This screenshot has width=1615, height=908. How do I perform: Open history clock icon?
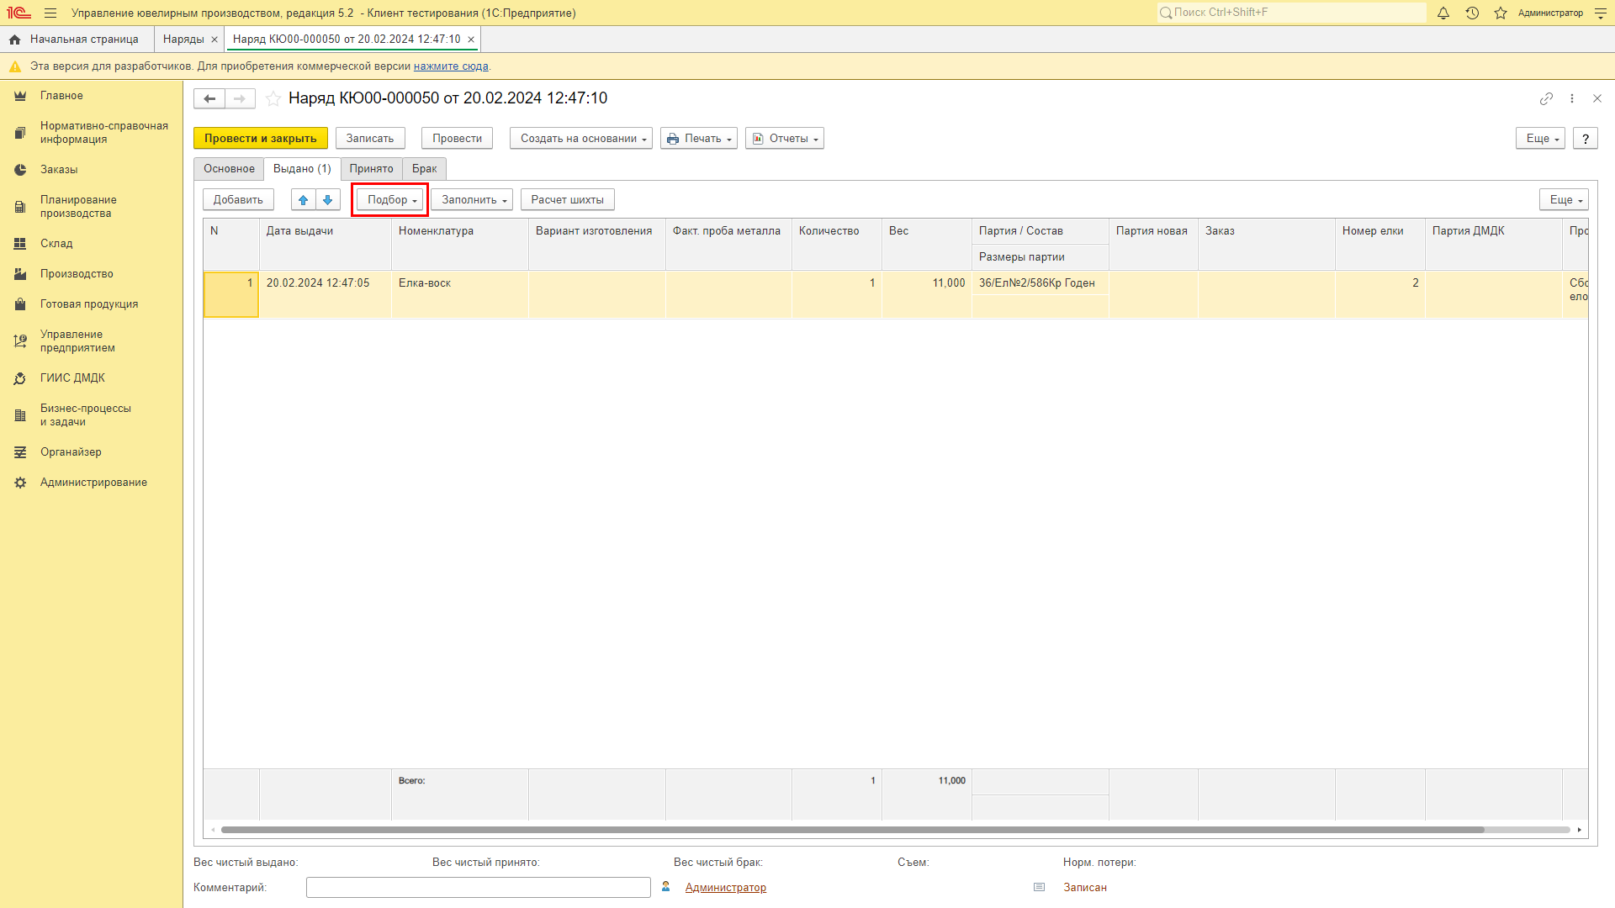[x=1472, y=13]
